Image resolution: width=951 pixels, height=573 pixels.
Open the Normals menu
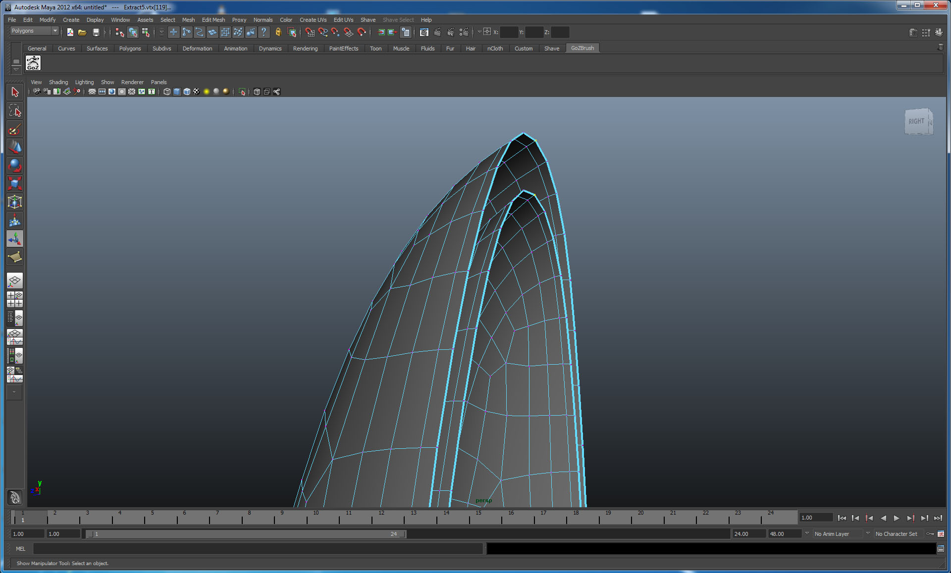pos(263,20)
